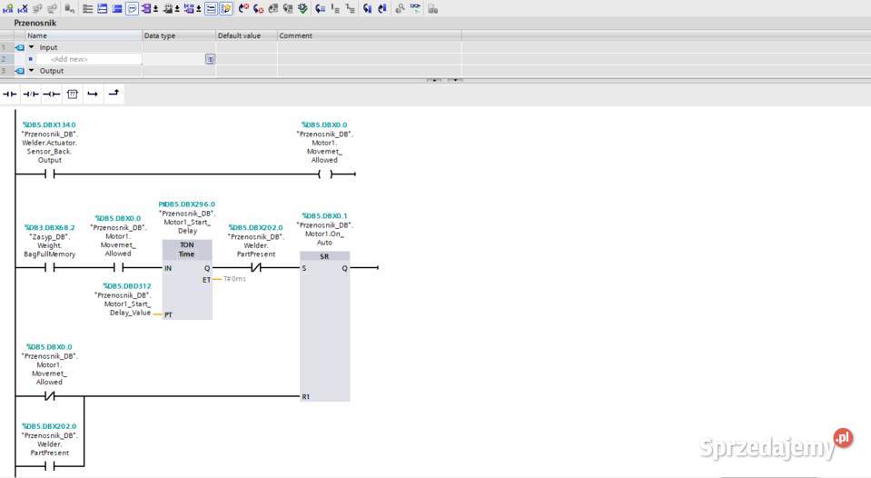Screen dimensions: 871x478
Task: Click the close branch favorites icon
Action: (114, 94)
